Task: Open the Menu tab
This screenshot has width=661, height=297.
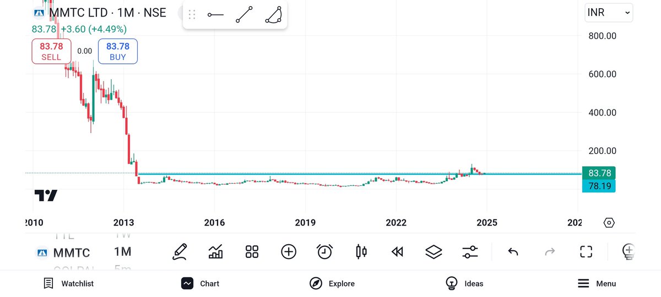Action: [597, 284]
